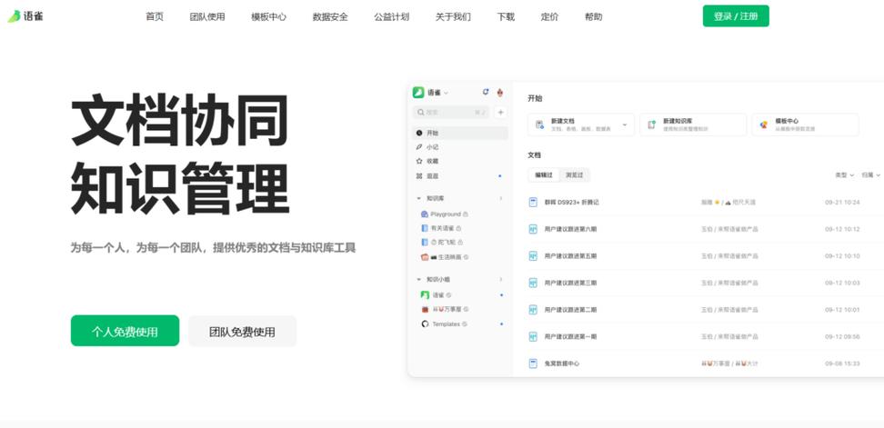
Task: Open 模板中心 in top navigation
Action: [268, 17]
